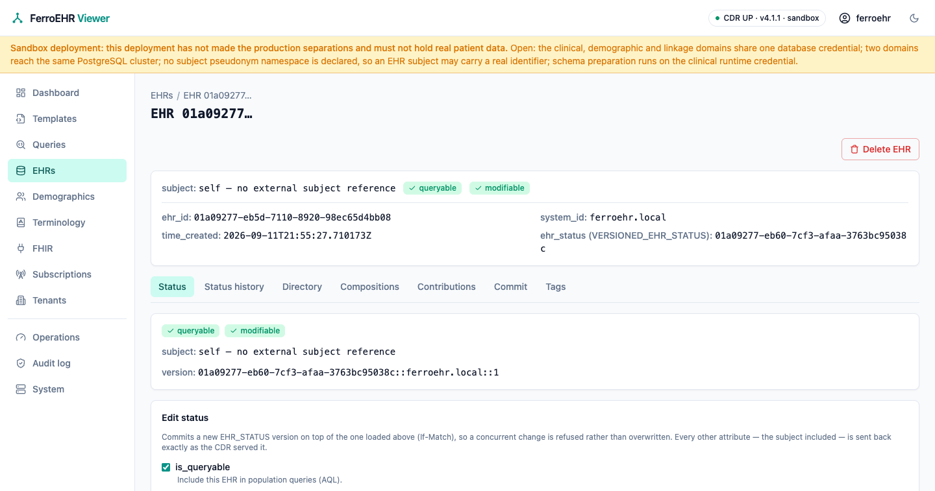
Task: Click trash icon on Delete EHR
Action: point(854,149)
